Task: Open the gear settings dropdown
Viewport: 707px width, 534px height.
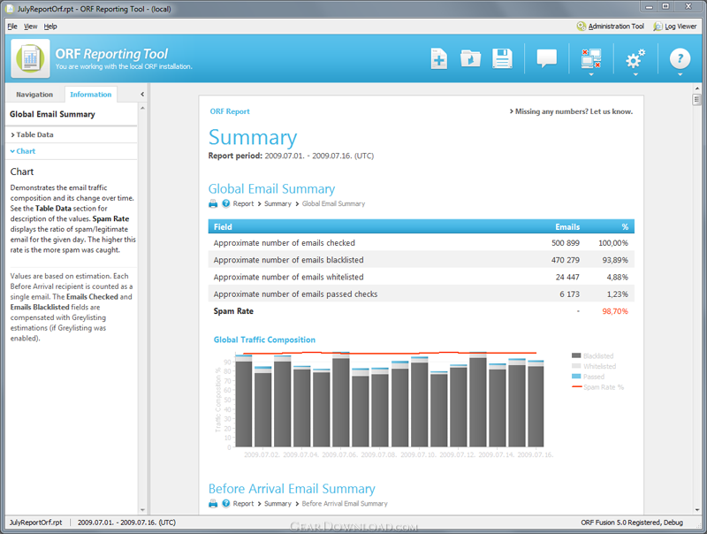Action: pos(635,60)
